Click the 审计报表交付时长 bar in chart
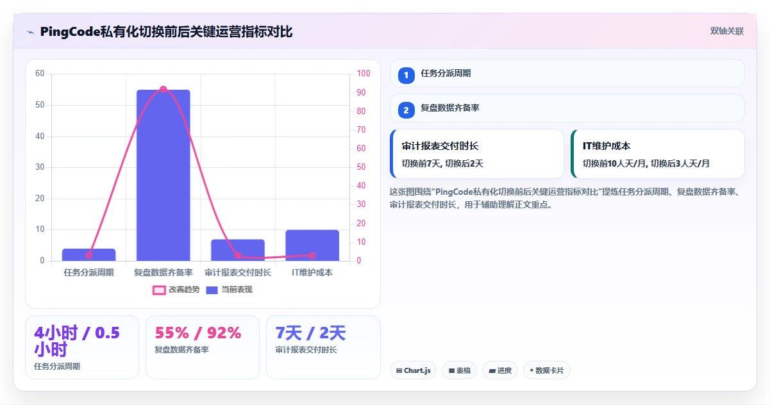Image resolution: width=770 pixels, height=405 pixels. 238,250
